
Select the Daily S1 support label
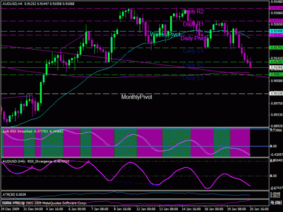(x=193, y=51)
